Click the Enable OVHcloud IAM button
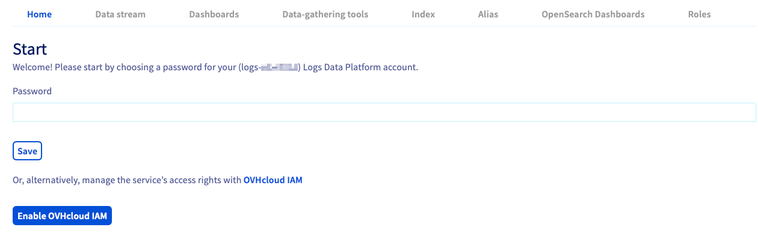The image size is (758, 236). (x=62, y=216)
